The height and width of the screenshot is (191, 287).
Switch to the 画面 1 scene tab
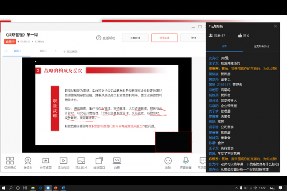pos(17,51)
